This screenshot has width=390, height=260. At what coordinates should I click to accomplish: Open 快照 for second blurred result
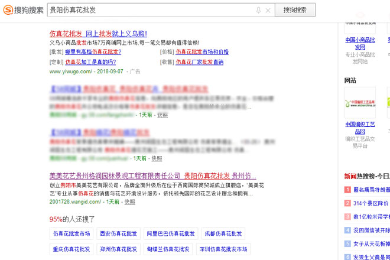157,158
